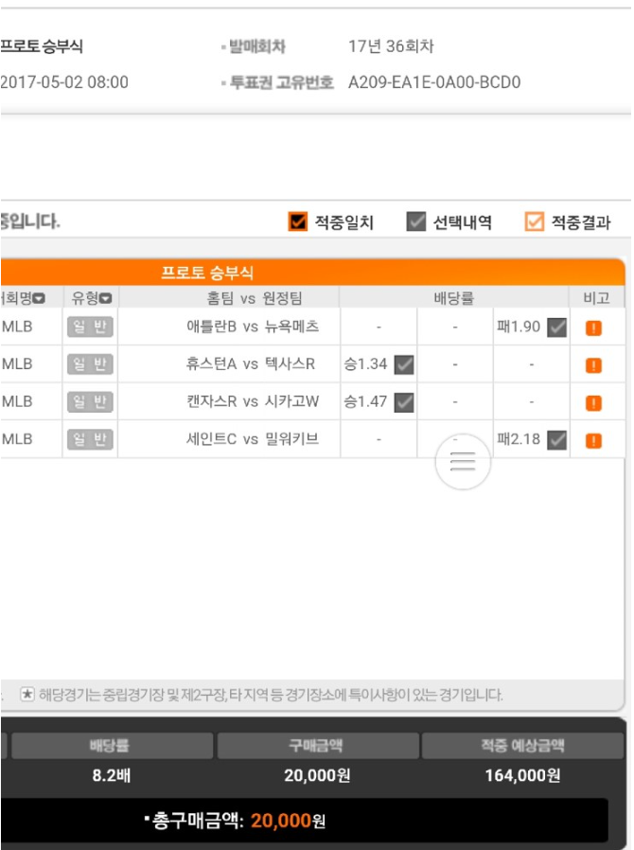
Task: Select the 캔자스R vs 시카고W match text
Action: pos(253,401)
